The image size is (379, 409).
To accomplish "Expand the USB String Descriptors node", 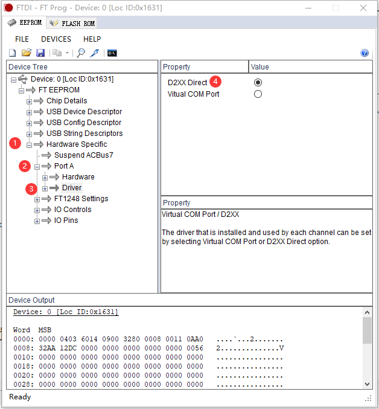I will pos(29,134).
